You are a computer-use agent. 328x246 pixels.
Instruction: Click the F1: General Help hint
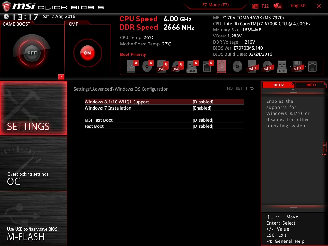point(285,241)
